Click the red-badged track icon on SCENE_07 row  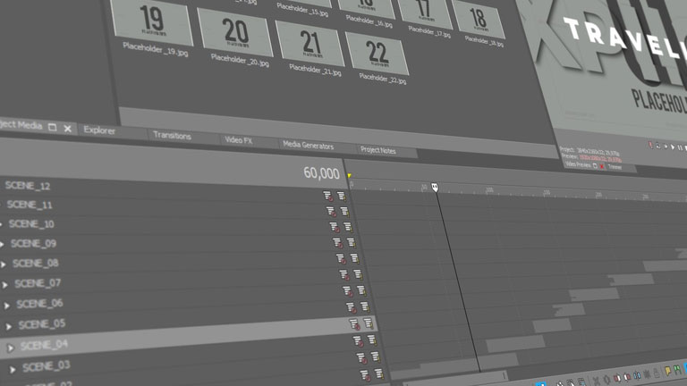tap(344, 275)
